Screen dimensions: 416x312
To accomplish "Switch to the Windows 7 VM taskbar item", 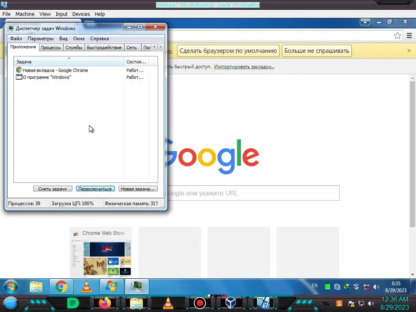I will (263, 303).
